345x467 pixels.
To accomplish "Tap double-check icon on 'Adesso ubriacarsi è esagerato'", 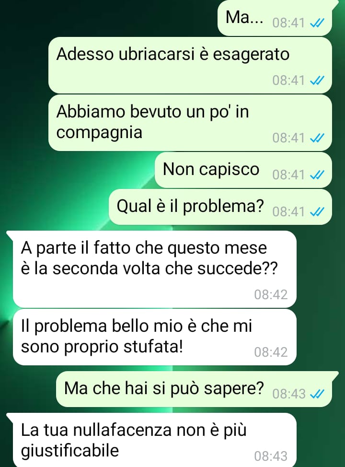I will (317, 81).
